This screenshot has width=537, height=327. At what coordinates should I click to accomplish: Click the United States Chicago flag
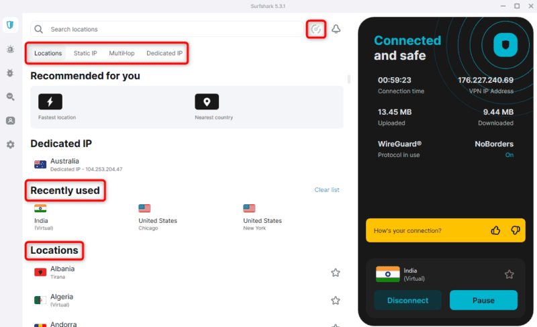tap(144, 208)
